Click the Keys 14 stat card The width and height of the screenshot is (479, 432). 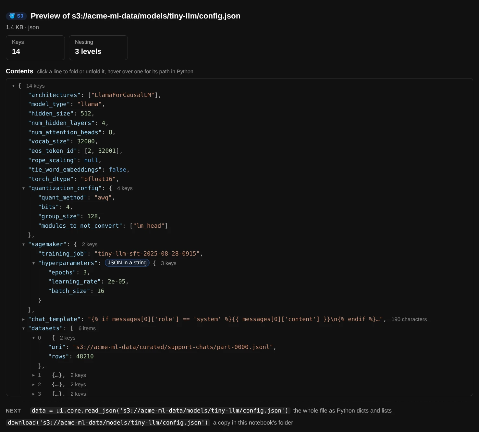pos(35,48)
